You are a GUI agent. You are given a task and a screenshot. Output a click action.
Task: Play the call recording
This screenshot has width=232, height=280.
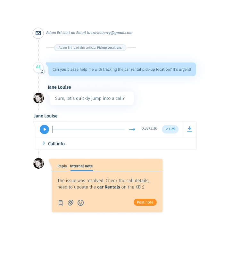pos(44,129)
